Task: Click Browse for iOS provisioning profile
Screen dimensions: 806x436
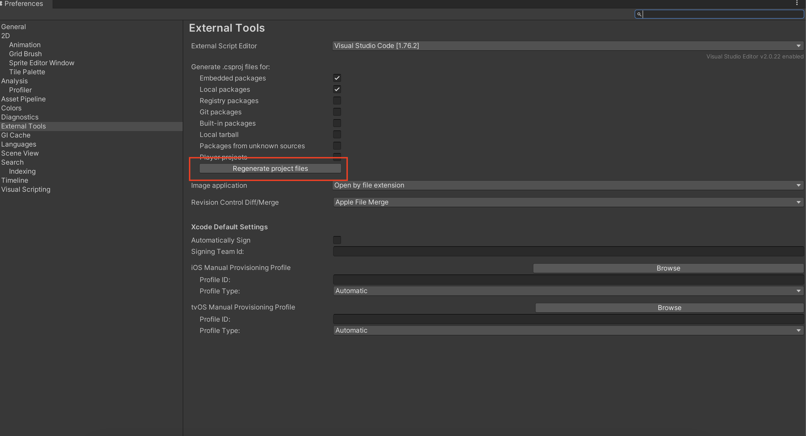Action: [668, 268]
